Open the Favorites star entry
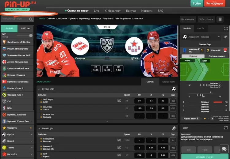 (17, 128)
